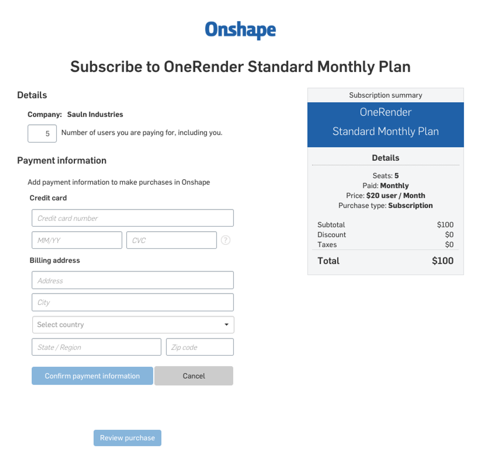Click the OneRender Standard Monthly Plan banner

pos(386,122)
